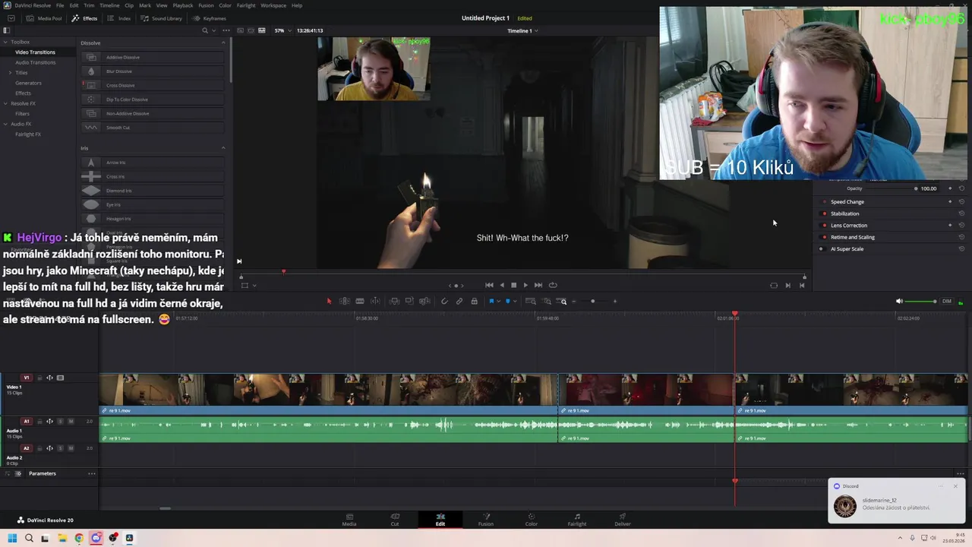This screenshot has height=547, width=972.
Task: Open Parameters panel options ellipsis
Action: (x=91, y=473)
